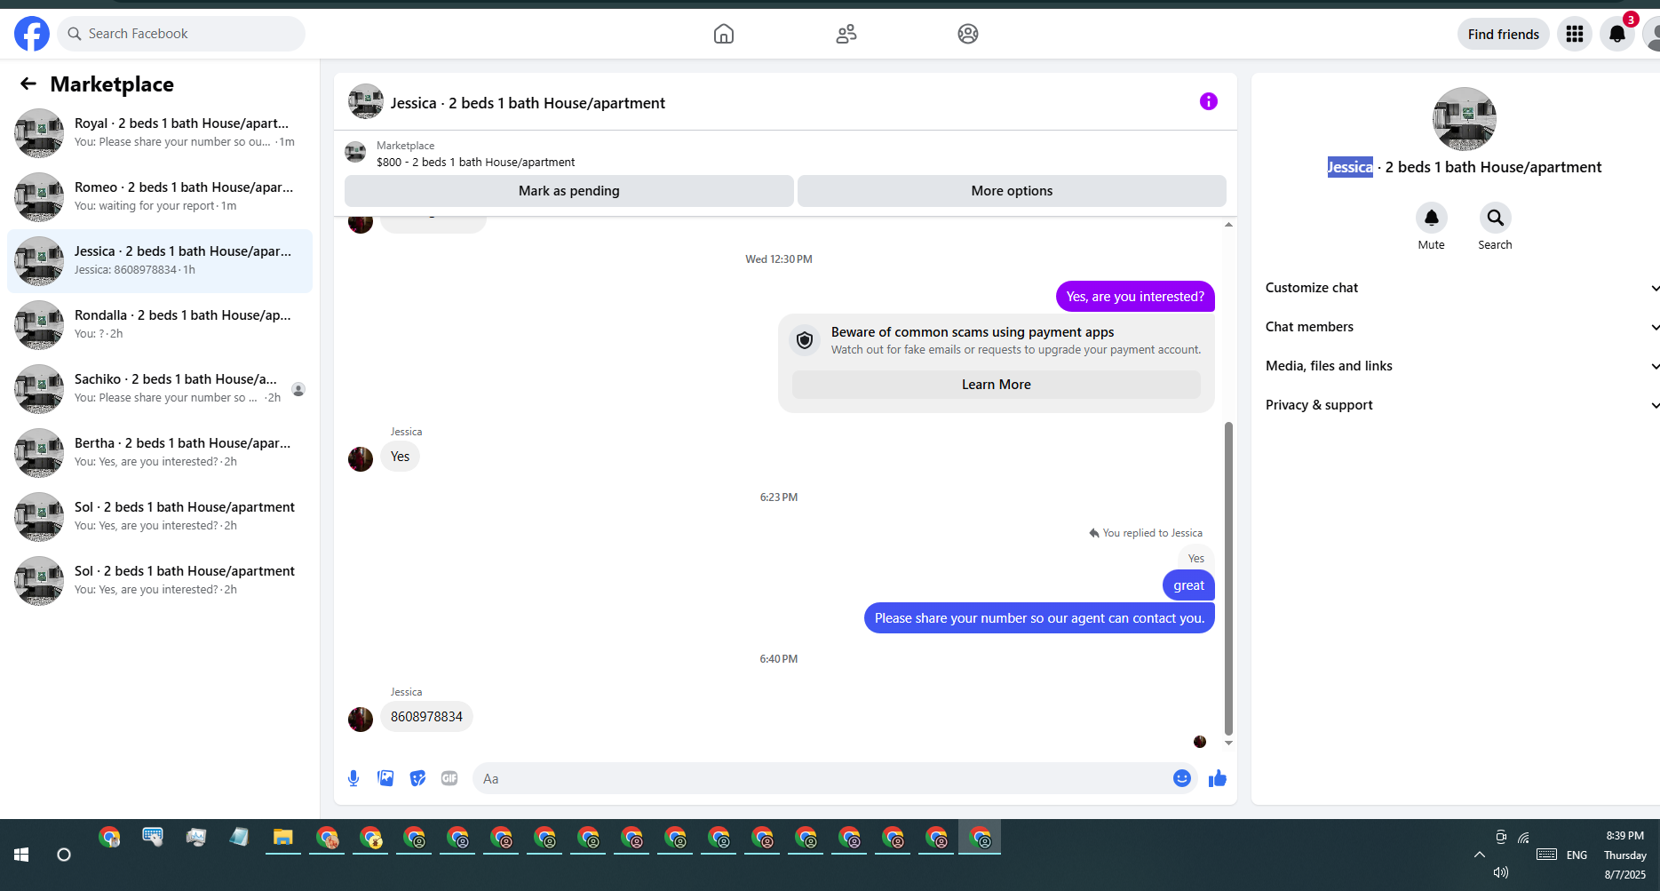1660x891 pixels.
Task: Send a thumbs-up like
Action: click(x=1218, y=778)
